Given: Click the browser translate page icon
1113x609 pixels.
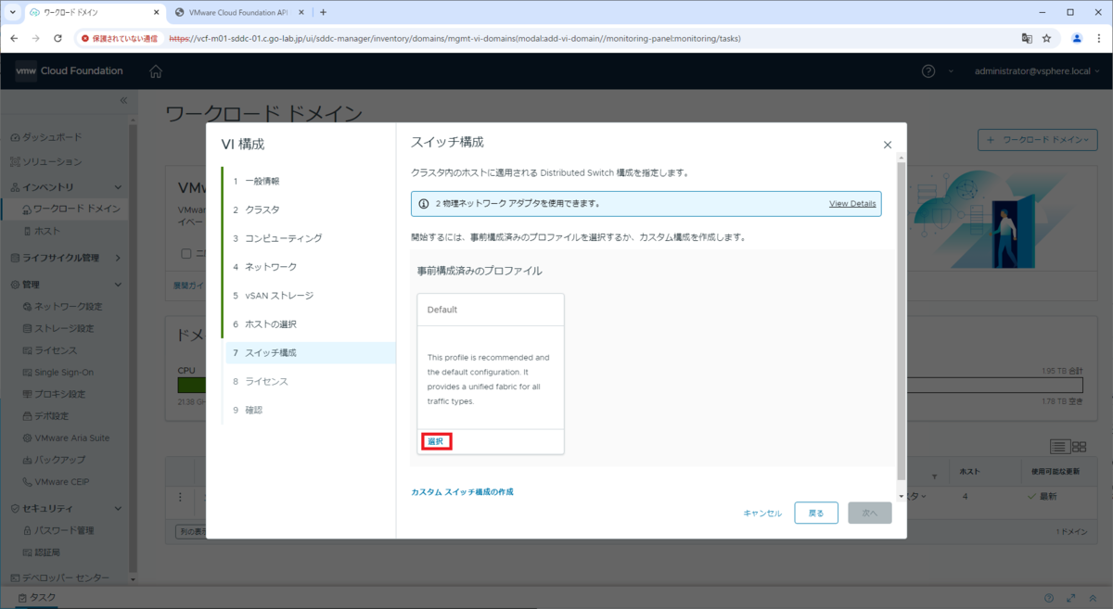Looking at the screenshot, I should (1027, 39).
